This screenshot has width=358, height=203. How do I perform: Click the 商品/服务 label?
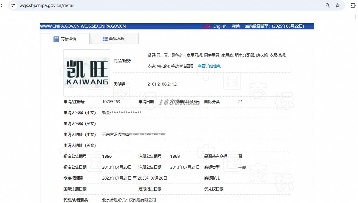point(122,61)
